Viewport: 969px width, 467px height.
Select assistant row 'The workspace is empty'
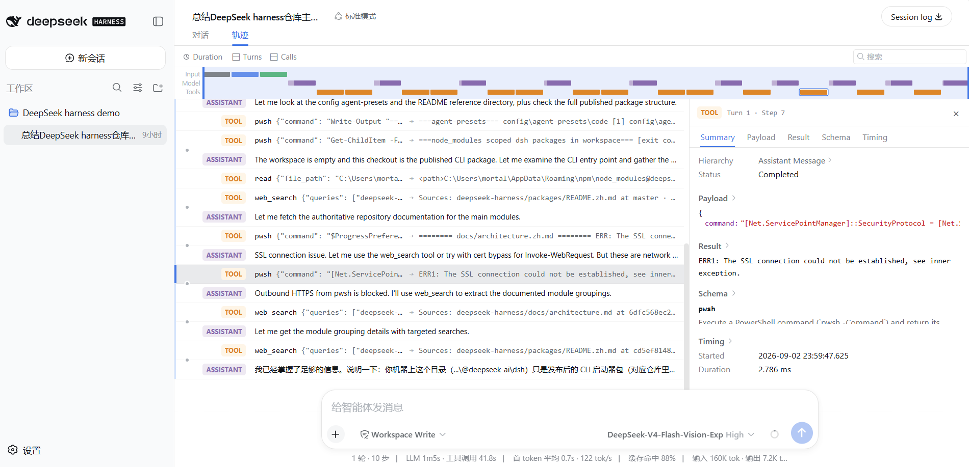[429, 159]
